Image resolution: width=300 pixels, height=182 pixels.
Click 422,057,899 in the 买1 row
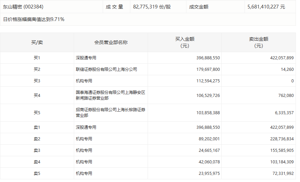282,58
